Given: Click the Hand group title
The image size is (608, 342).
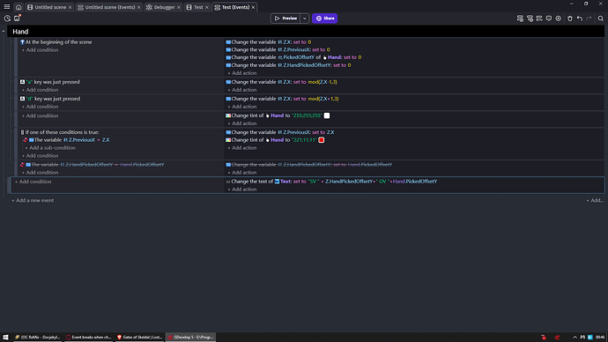Looking at the screenshot, I should (x=20, y=32).
